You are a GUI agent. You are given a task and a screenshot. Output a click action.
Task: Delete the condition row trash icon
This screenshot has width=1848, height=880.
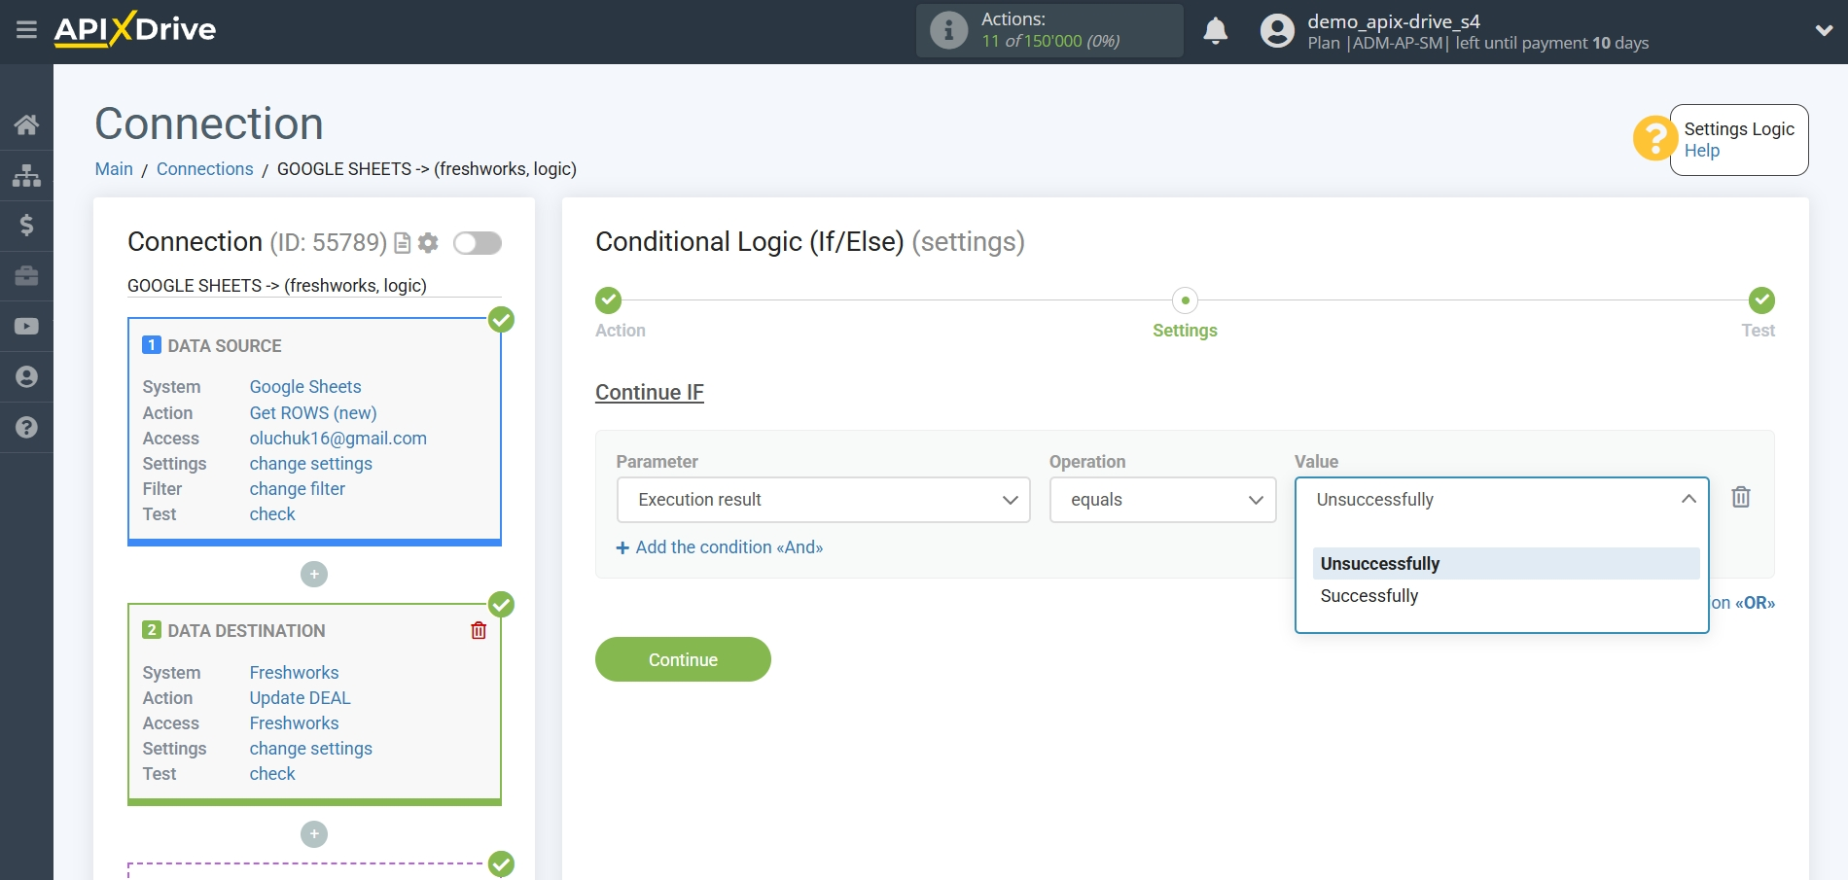(x=1741, y=498)
